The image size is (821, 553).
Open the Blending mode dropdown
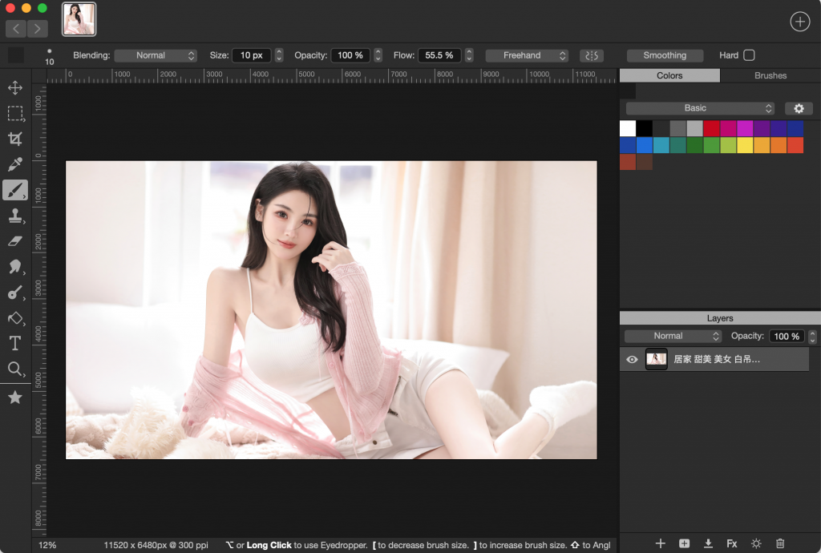(x=156, y=54)
